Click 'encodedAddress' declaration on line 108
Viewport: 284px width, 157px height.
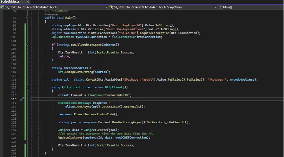[x=75, y=68]
